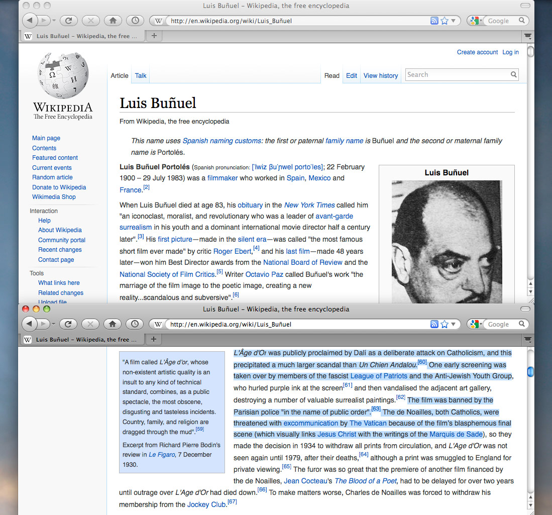
Task: Open the Edit tab
Action: [x=351, y=76]
